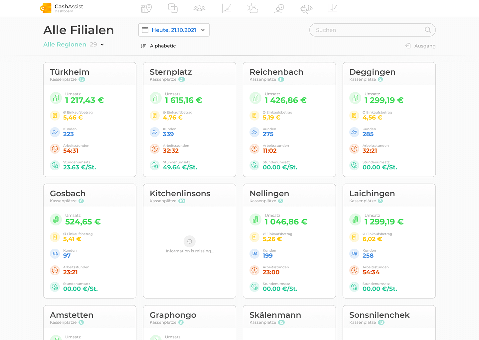Open the overlapping squares compare icon
479x340 pixels.
point(173,8)
